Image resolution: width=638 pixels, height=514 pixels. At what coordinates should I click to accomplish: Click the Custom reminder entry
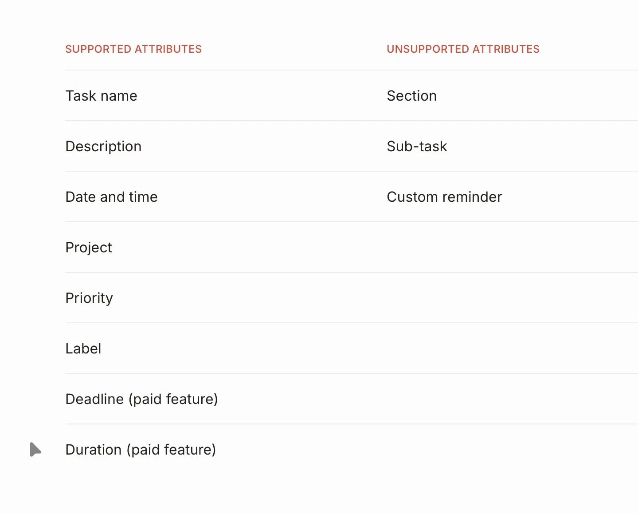click(444, 197)
